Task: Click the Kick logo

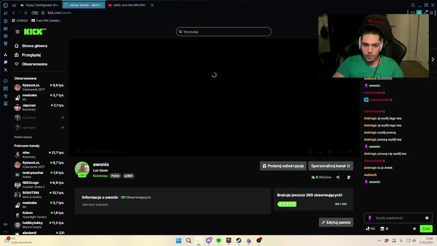Action: click(x=35, y=32)
